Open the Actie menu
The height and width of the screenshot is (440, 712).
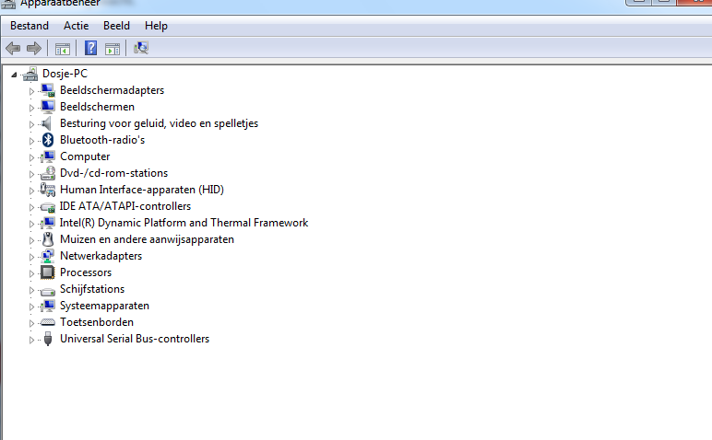(77, 26)
